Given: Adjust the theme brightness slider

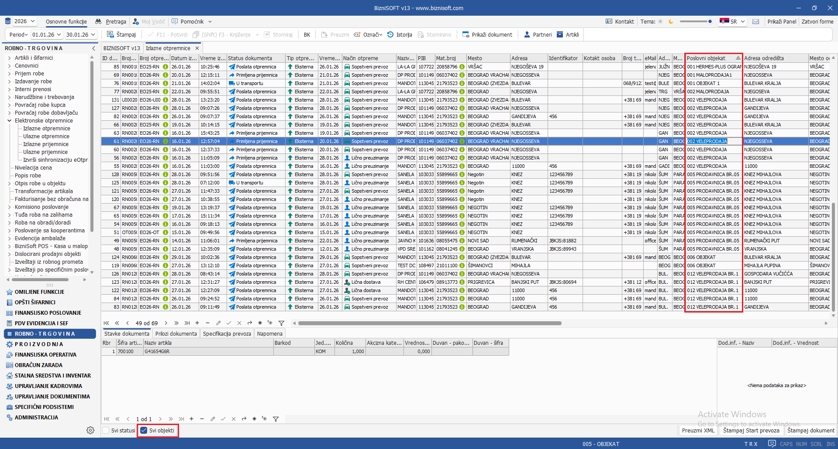Looking at the screenshot, I should [710, 21].
